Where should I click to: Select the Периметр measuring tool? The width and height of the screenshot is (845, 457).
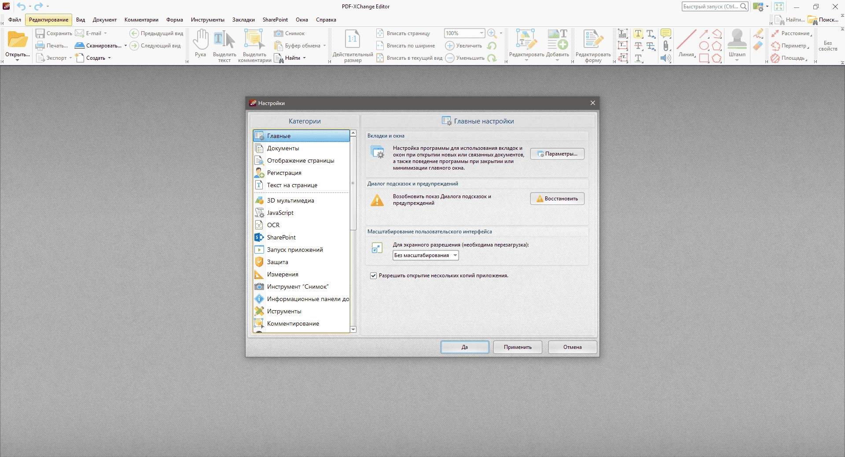790,46
